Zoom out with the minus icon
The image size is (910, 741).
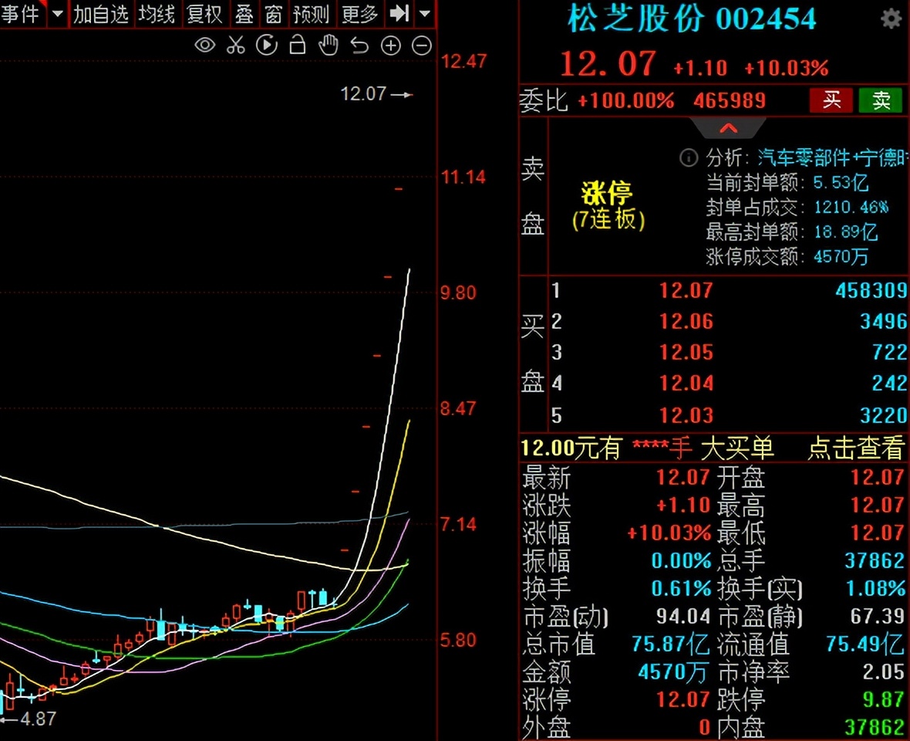422,46
